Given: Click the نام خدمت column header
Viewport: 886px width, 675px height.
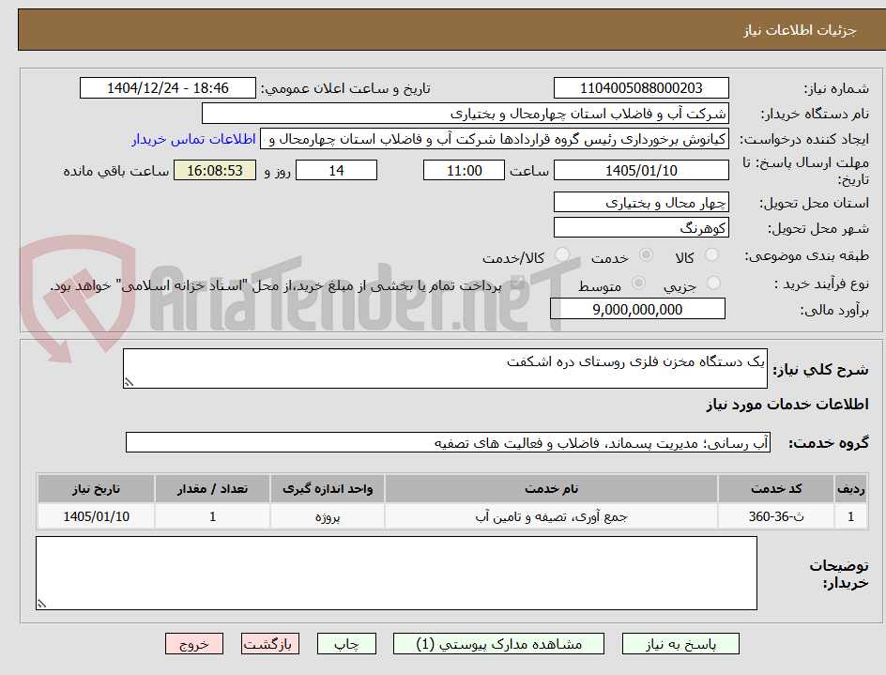Looking at the screenshot, I should [551, 489].
